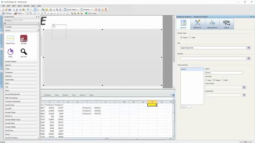The height and width of the screenshot is (143, 255).
Task: Click the cell selector beside Refresh field
Action: tap(249, 58)
